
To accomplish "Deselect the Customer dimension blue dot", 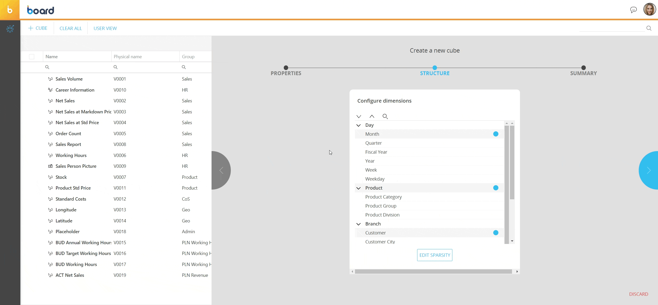I will pos(496,233).
